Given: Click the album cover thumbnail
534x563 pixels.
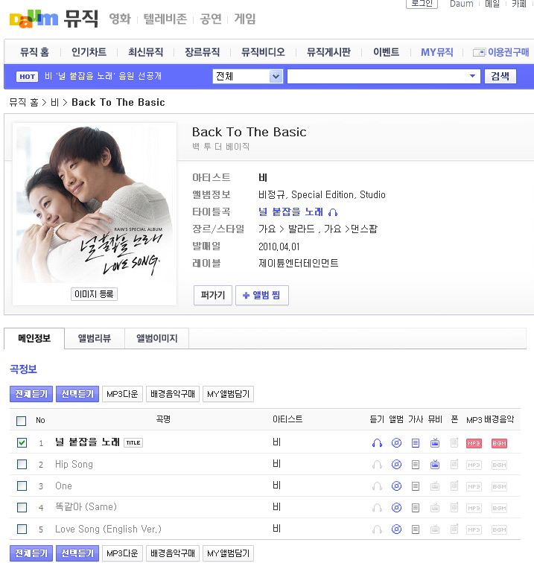Looking at the screenshot, I should pyautogui.click(x=95, y=203).
